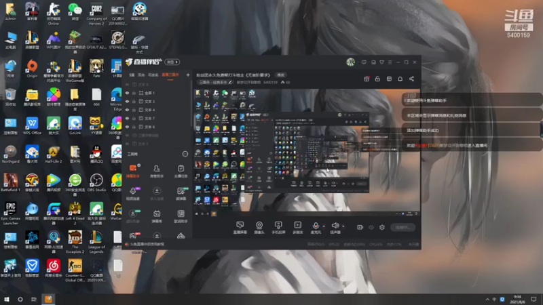Image resolution: width=543 pixels, height=305 pixels.
Task: Hide the 文本 3 source
Action: pyautogui.click(x=127, y=101)
